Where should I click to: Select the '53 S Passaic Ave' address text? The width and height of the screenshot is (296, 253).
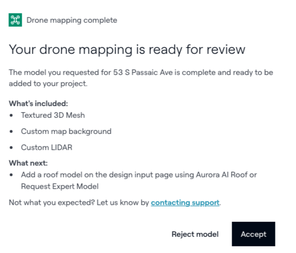coord(143,72)
